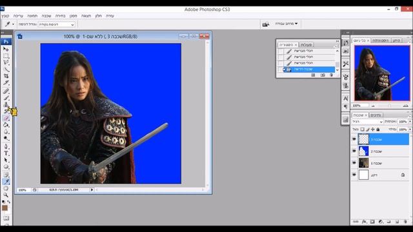Image resolution: width=413 pixels, height=232 pixels.
Task: Click the foreground color swatch
Action: pos(5,208)
